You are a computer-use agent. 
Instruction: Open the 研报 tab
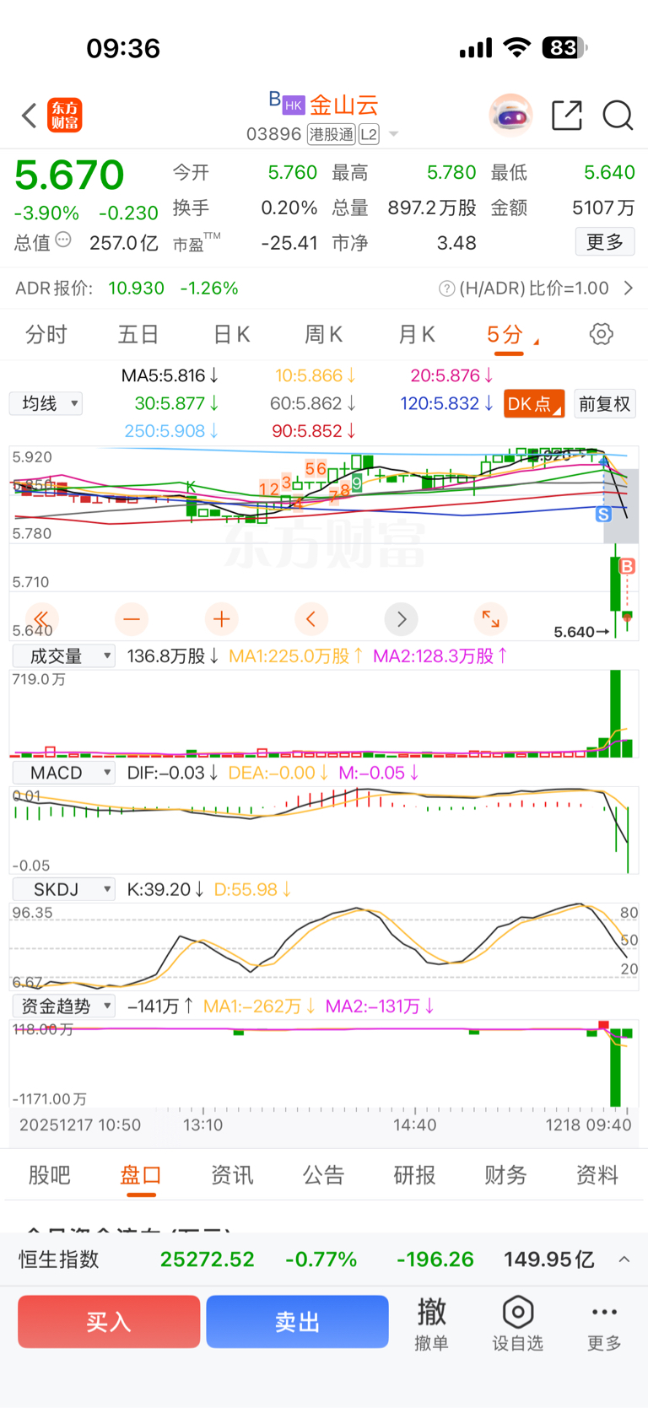pyautogui.click(x=414, y=1175)
